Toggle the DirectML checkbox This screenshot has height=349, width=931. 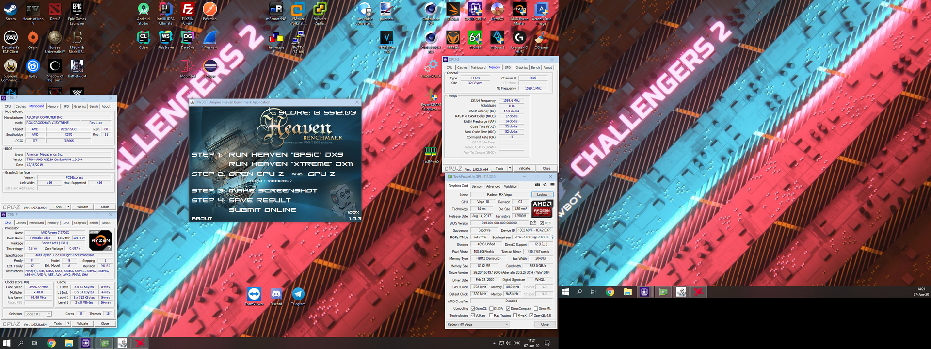click(x=536, y=309)
